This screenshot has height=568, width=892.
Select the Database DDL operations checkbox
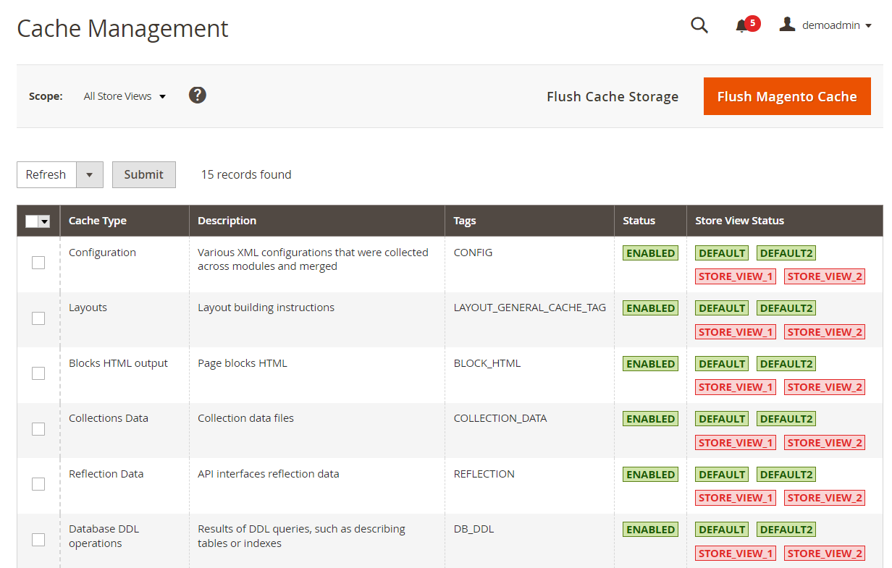[38, 540]
